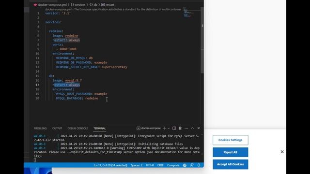Image resolution: width=310 pixels, height=174 pixels.
Task: Change encoding via UTF-8 status item
Action: coord(150,165)
